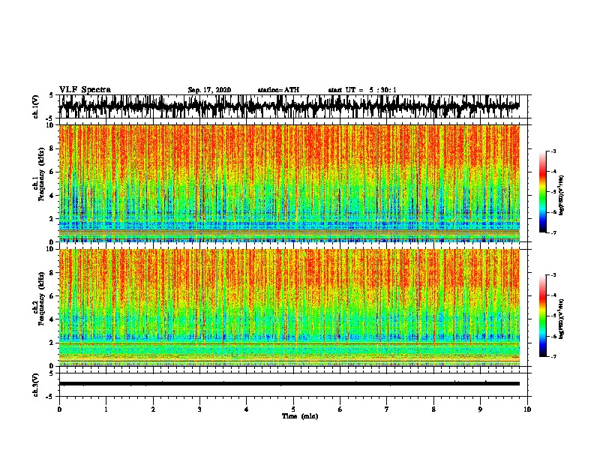The height and width of the screenshot is (459, 594).
Task: Click the time axis tick label '5'
Action: (x=293, y=409)
